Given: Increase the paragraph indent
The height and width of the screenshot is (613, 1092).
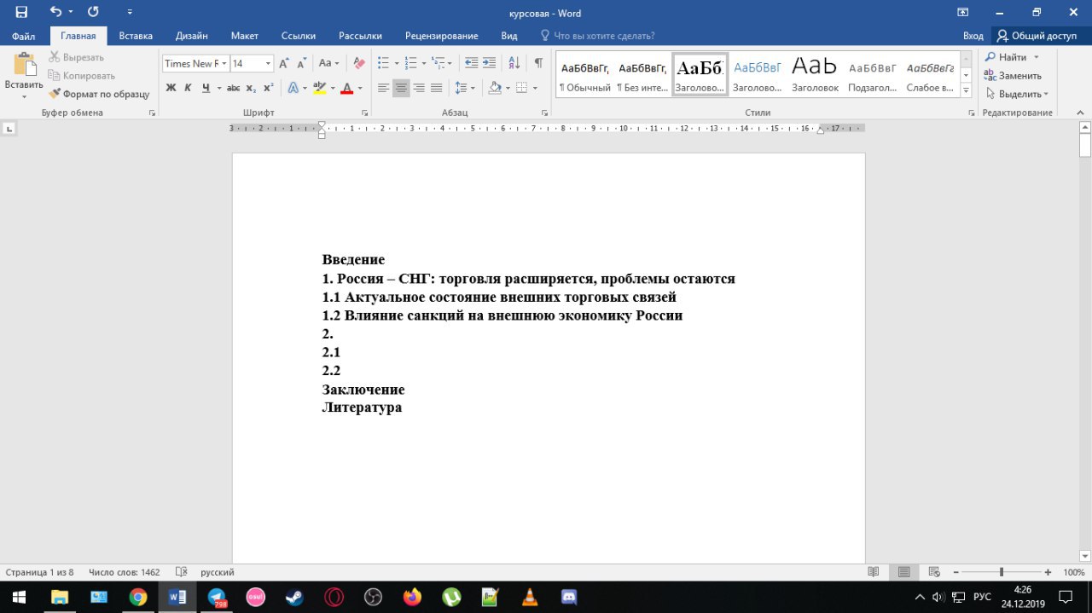Looking at the screenshot, I should coord(489,63).
